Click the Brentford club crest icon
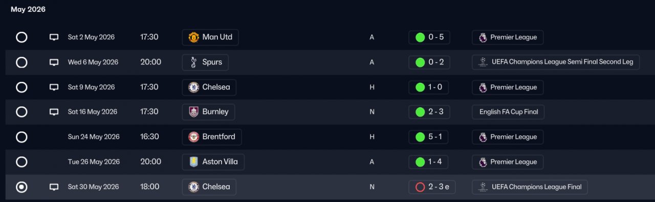The height and width of the screenshot is (202, 655). pos(193,137)
